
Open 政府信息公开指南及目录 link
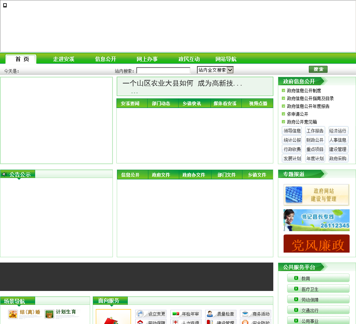tap(310, 98)
